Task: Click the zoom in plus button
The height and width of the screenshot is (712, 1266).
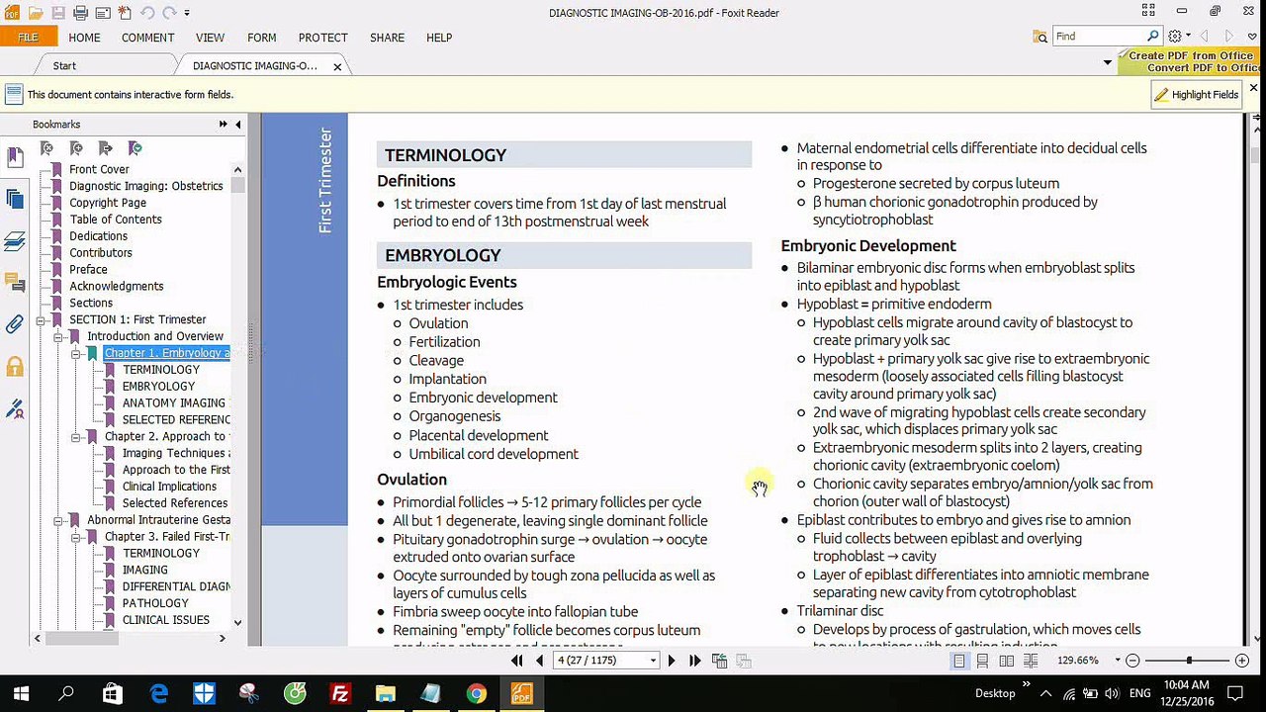Action: point(1243,661)
